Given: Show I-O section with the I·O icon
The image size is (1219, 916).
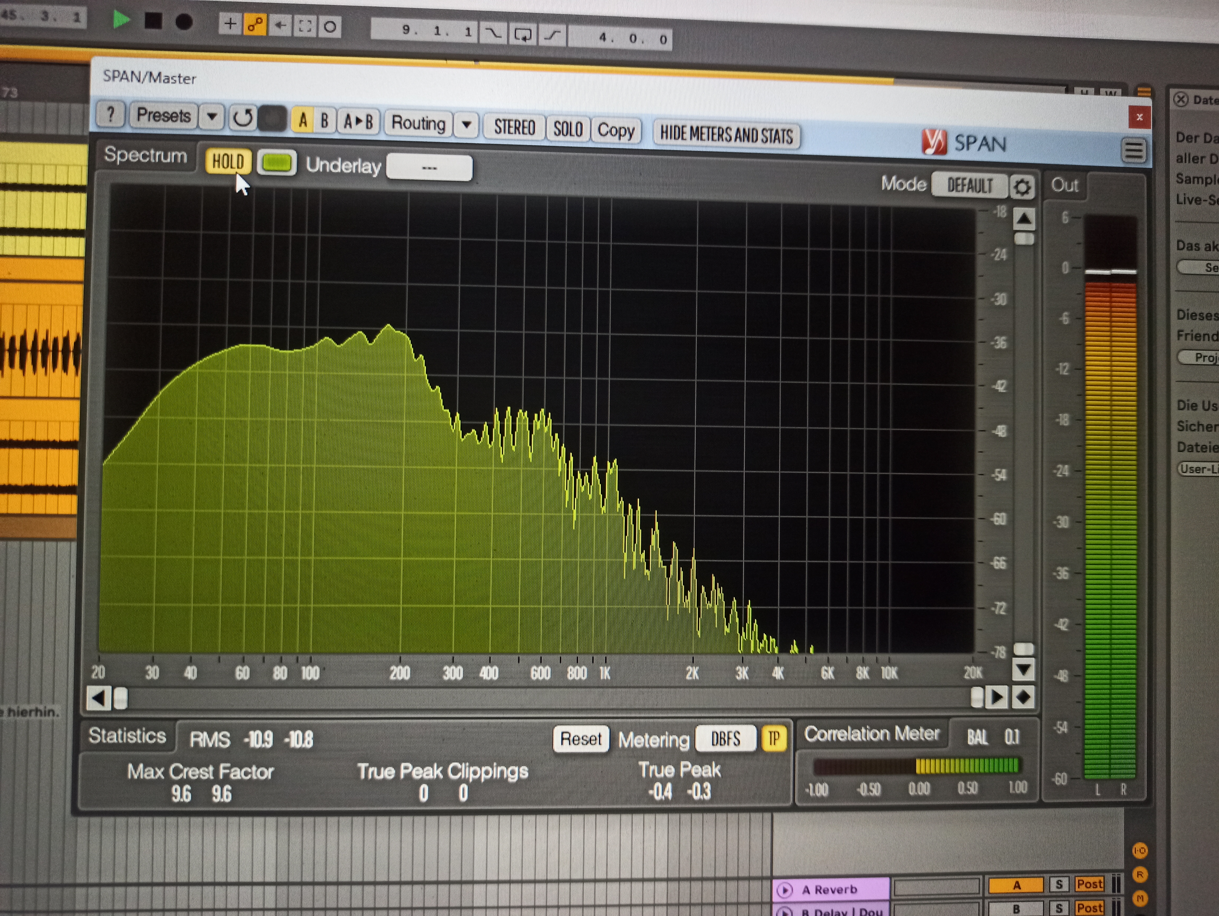Looking at the screenshot, I should 1140,851.
